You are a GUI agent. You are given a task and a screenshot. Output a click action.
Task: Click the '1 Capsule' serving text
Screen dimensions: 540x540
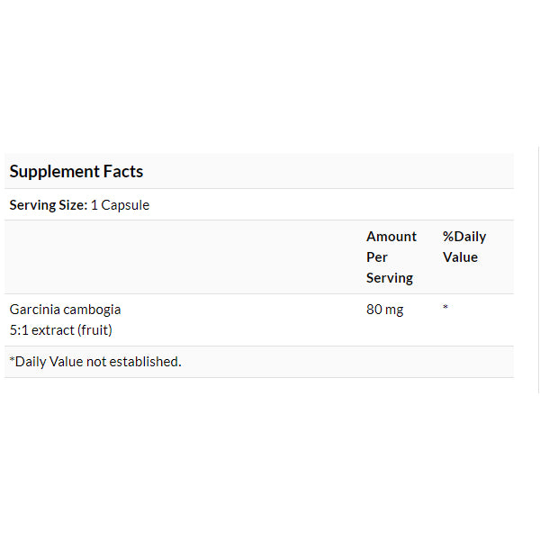pos(121,205)
